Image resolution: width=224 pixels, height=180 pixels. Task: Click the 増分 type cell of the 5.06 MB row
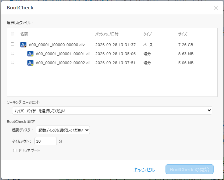(147, 63)
